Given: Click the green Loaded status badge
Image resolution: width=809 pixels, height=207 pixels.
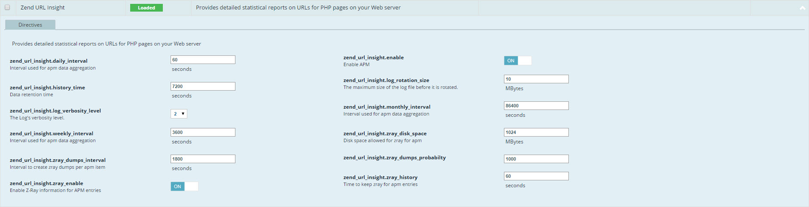Looking at the screenshot, I should (146, 8).
